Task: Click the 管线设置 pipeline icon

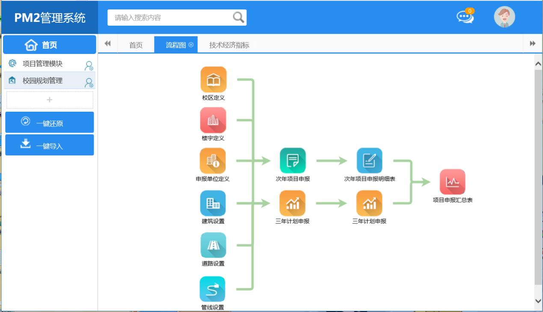Action: point(212,289)
